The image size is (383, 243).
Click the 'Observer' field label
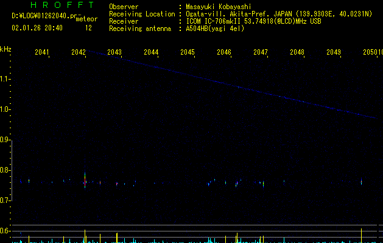pyautogui.click(x=124, y=7)
